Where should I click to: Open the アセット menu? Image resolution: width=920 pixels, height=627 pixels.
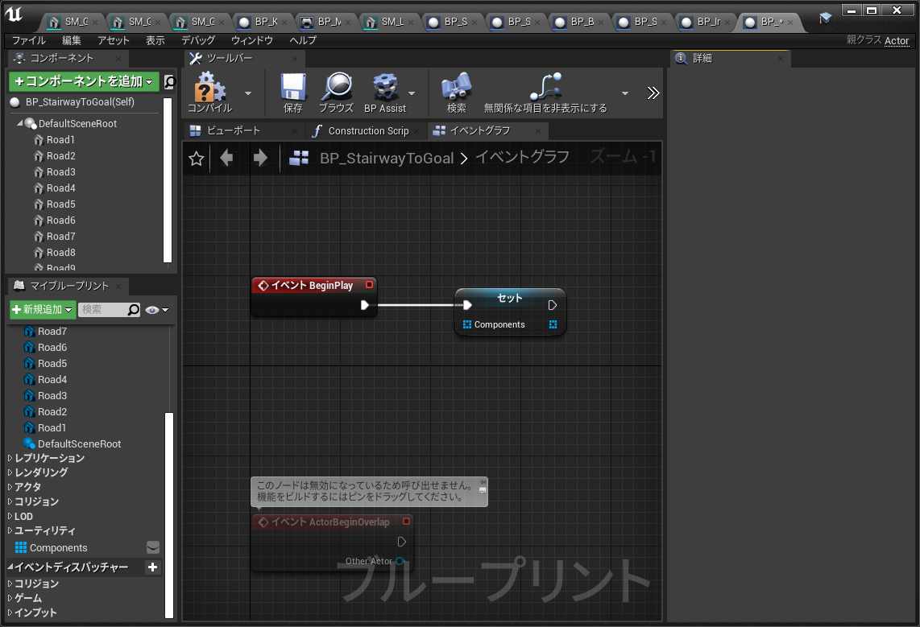tap(114, 40)
